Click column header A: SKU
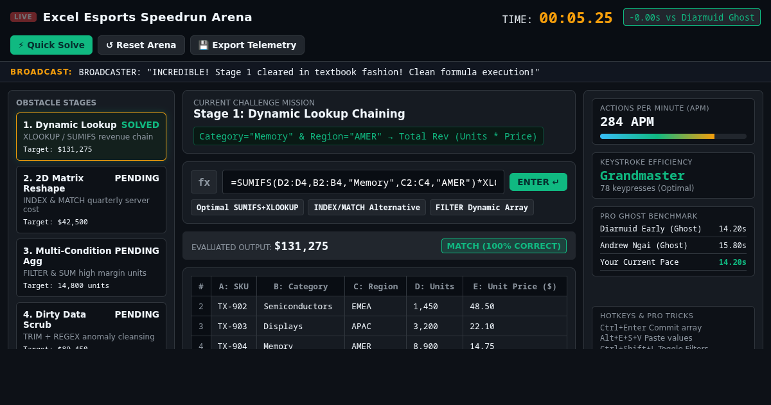 click(x=233, y=286)
